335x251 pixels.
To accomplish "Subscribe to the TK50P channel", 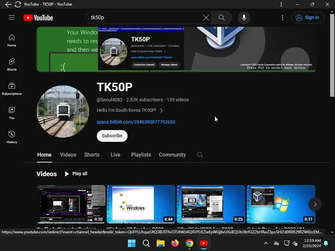I will 112,136.
